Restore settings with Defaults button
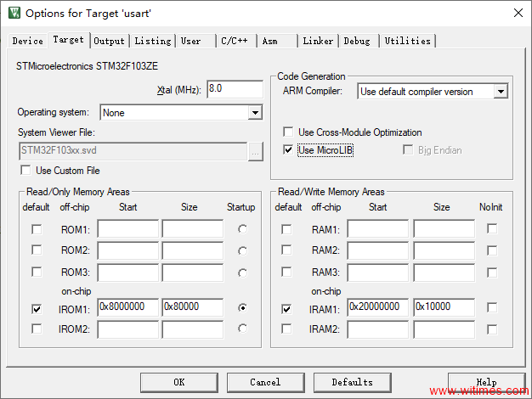The image size is (532, 399). 352,382
